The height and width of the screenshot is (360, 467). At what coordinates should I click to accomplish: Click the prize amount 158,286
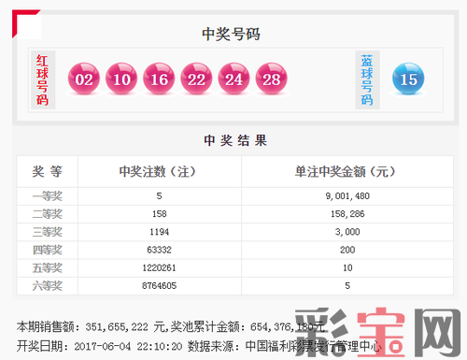click(347, 214)
